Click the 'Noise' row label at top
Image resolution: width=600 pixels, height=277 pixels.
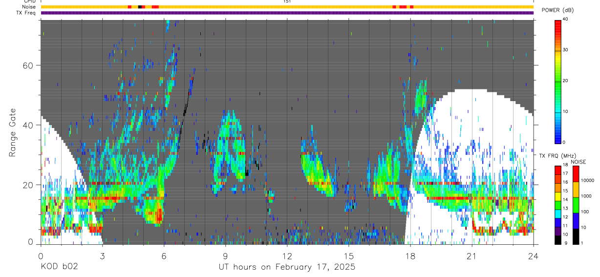pos(29,7)
